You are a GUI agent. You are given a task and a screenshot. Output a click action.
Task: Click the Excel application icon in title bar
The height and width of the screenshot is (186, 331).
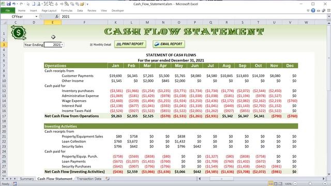[3, 4]
